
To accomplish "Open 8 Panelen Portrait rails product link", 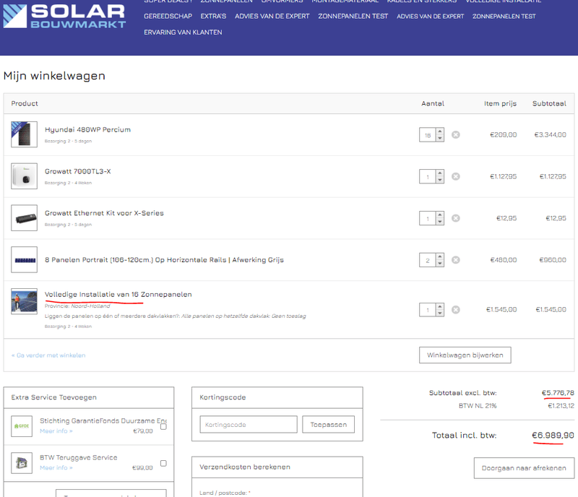I will [x=165, y=260].
